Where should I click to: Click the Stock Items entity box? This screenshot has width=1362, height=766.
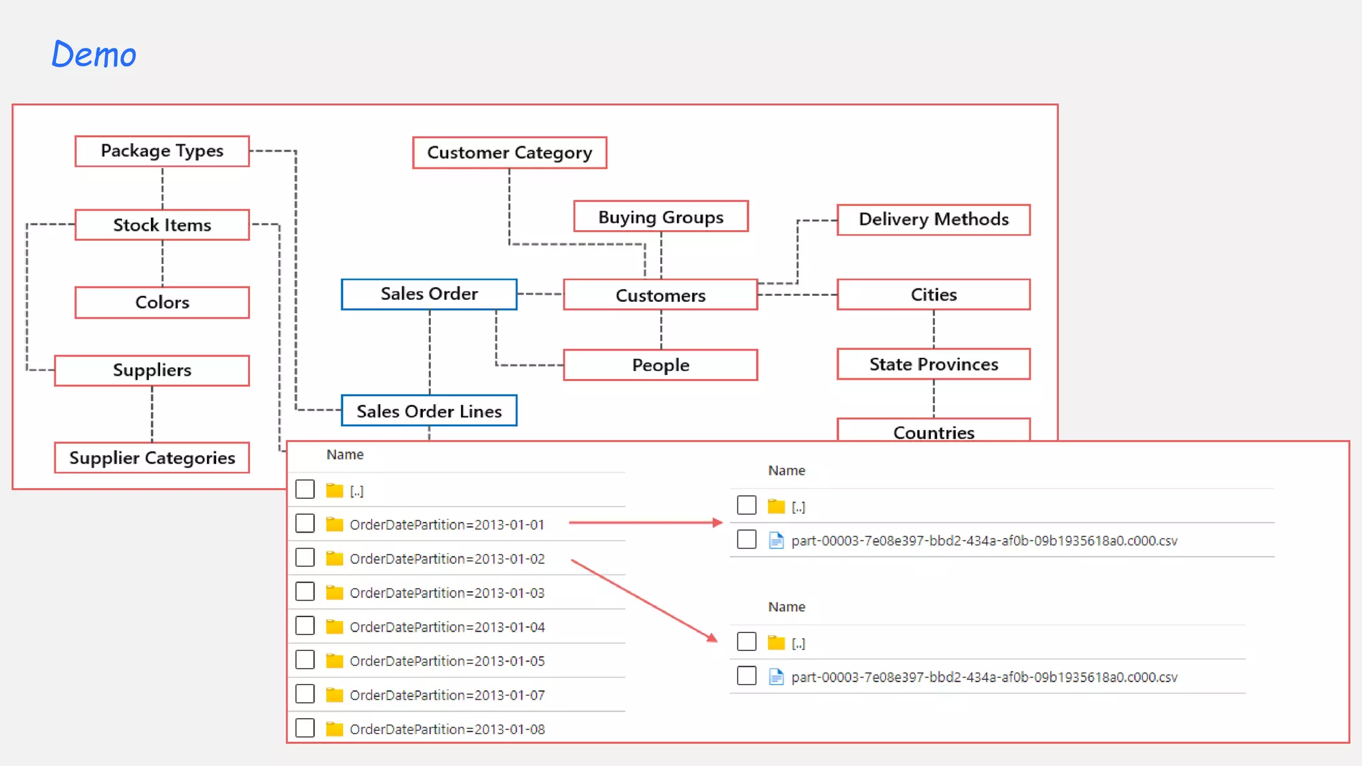click(162, 225)
